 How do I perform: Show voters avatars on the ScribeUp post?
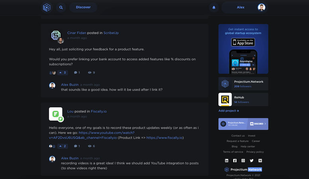point(52,73)
